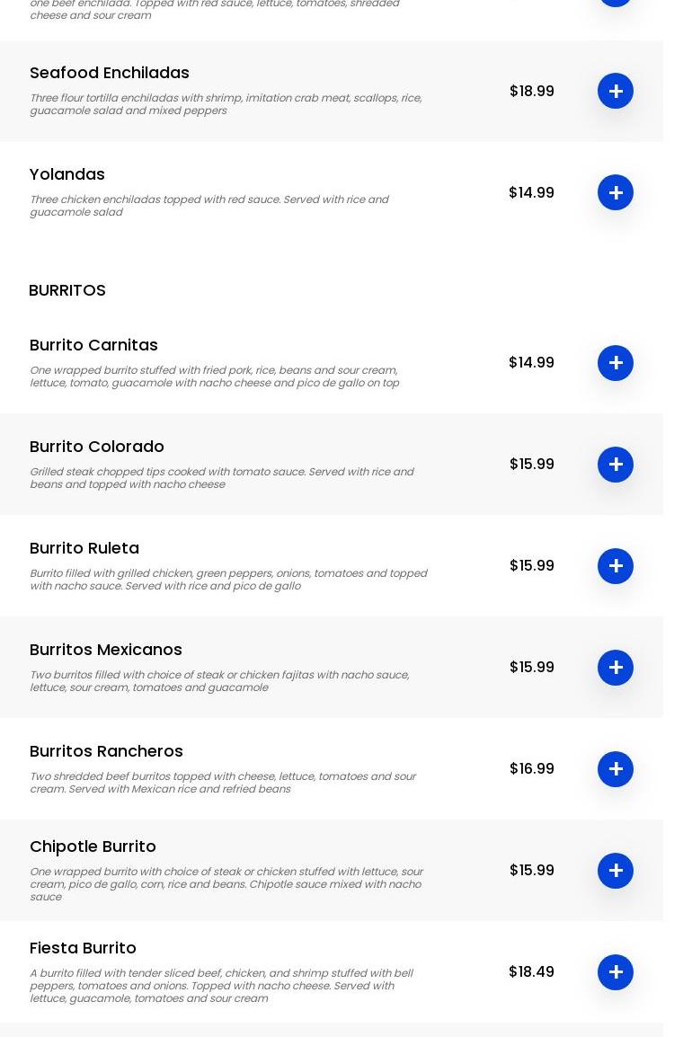Add Yolandas using its plus button
Viewport: 692px width, 1037px height.
616,192
